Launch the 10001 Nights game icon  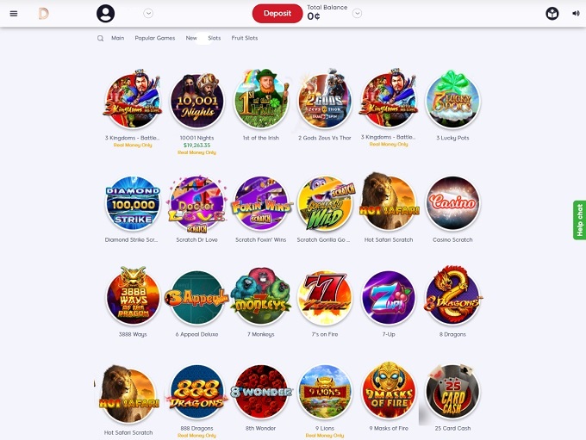point(197,101)
